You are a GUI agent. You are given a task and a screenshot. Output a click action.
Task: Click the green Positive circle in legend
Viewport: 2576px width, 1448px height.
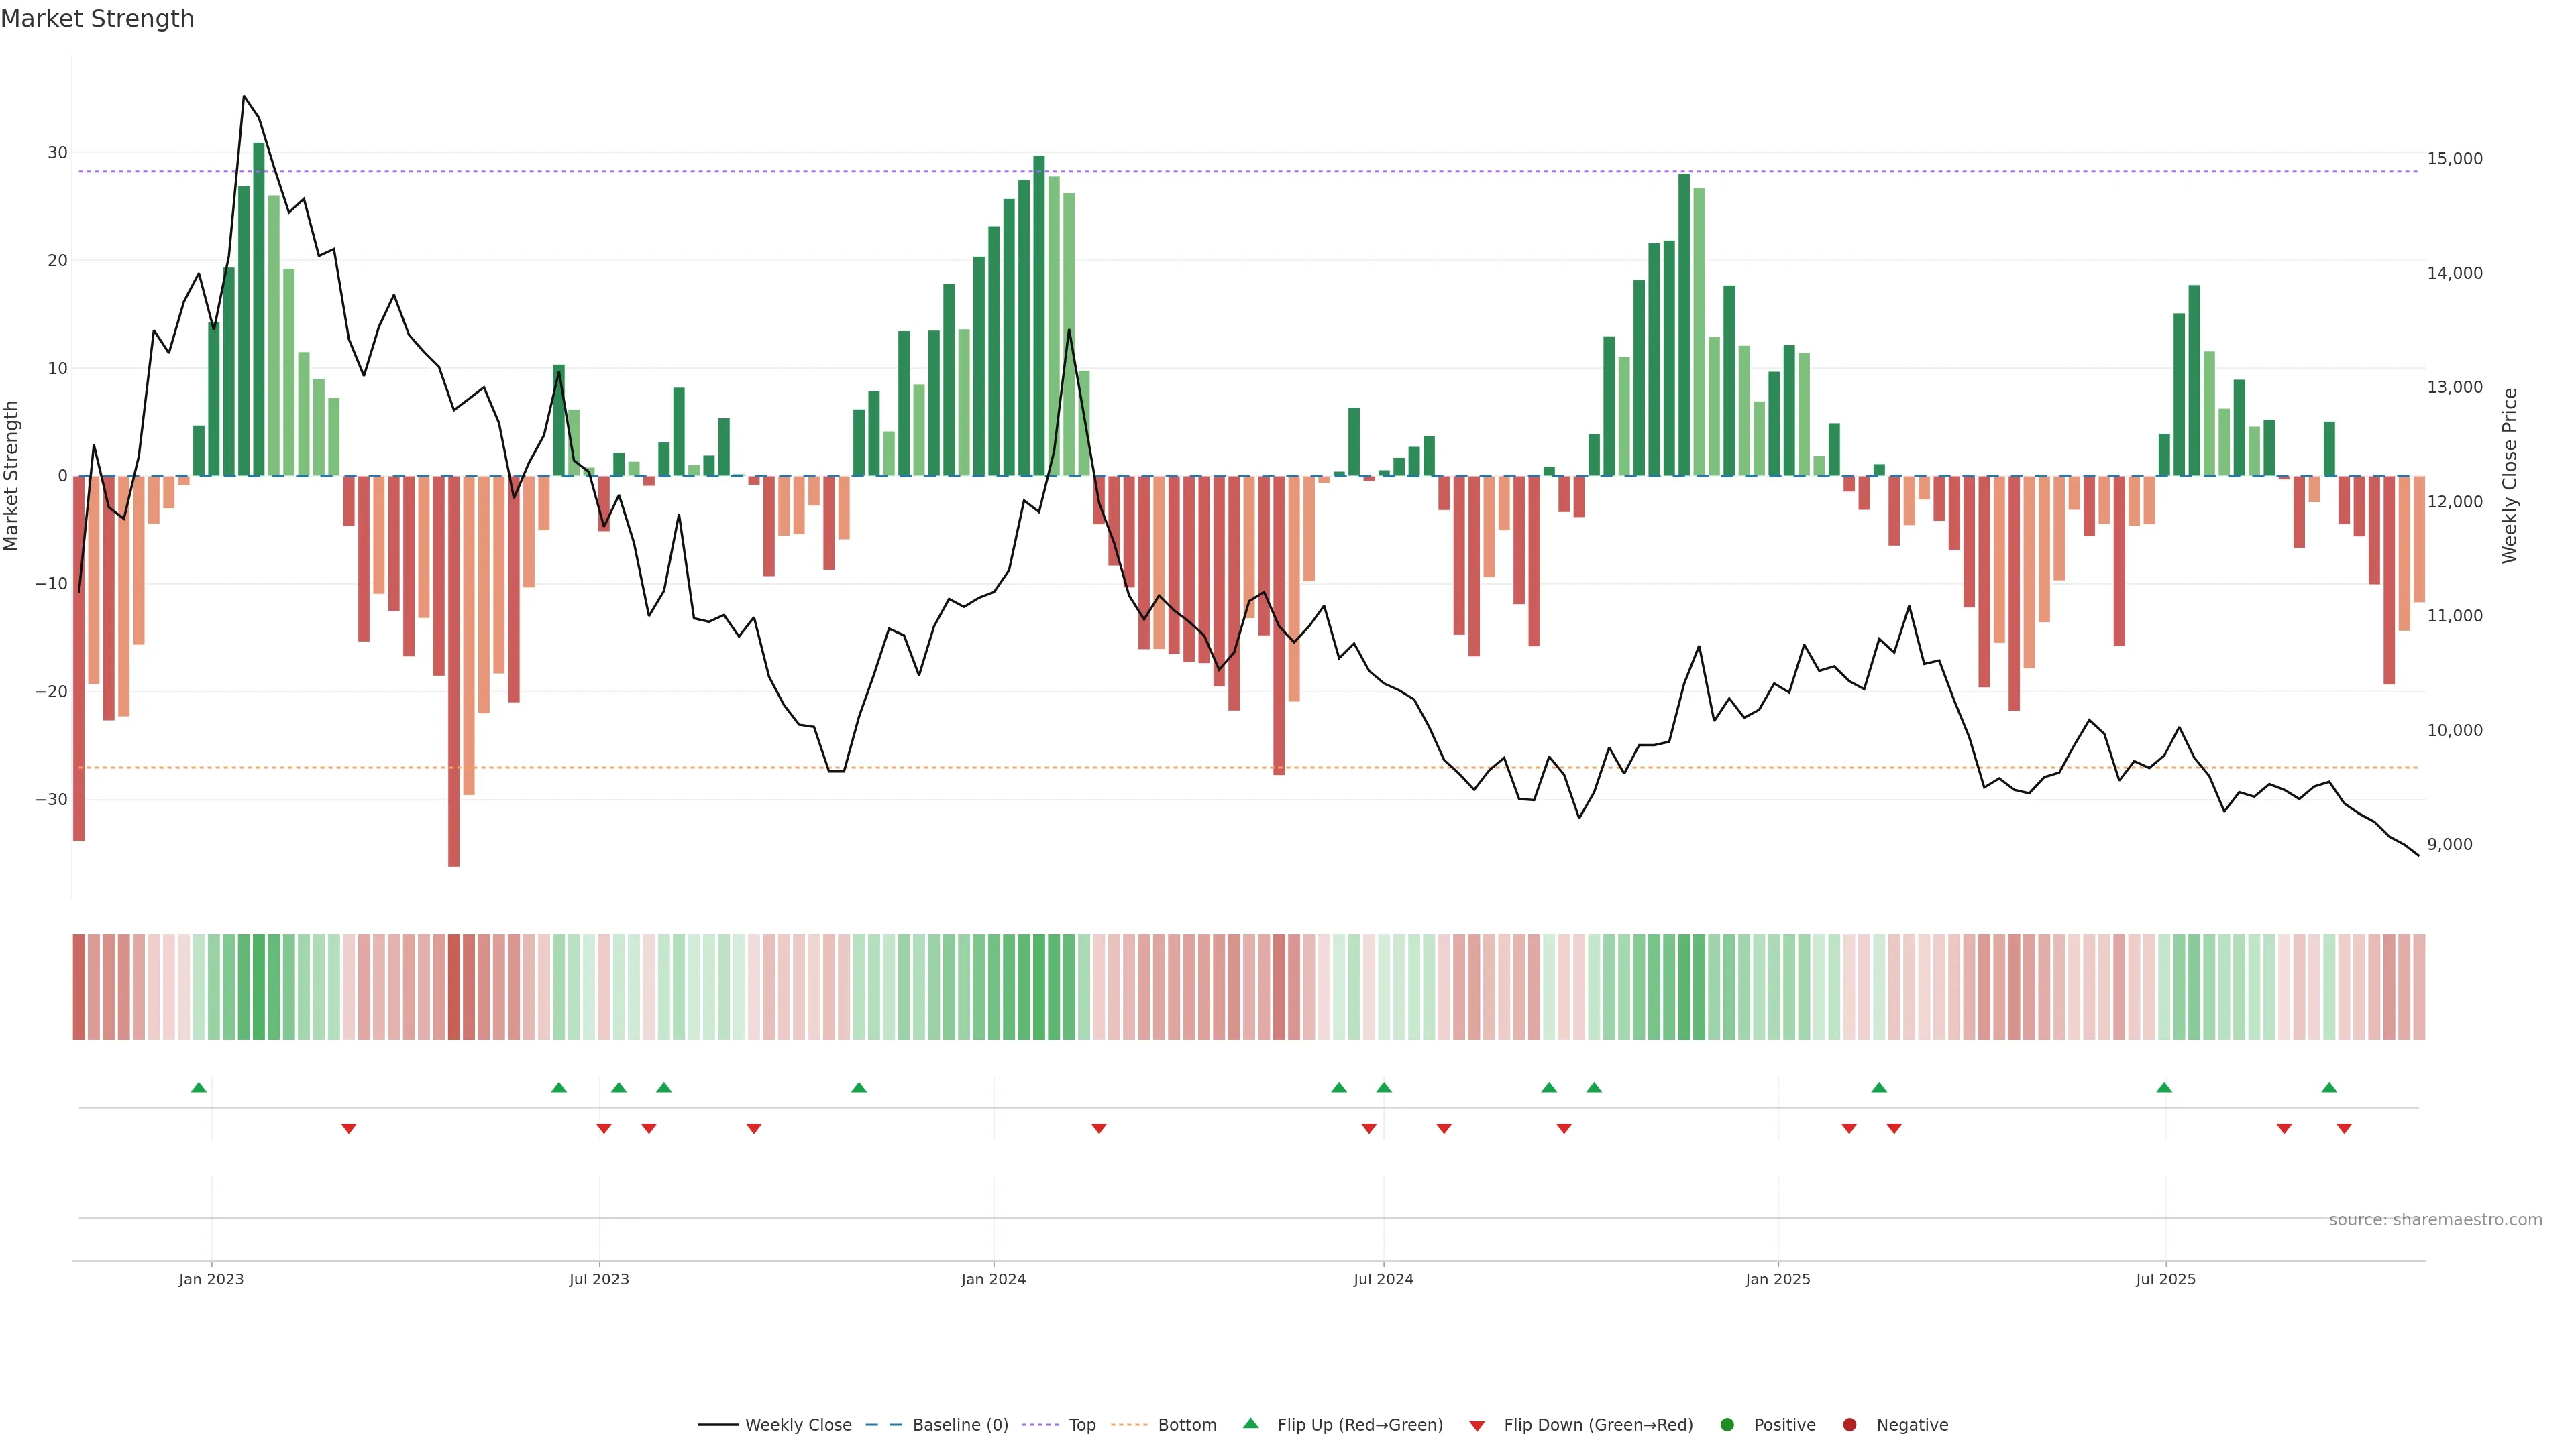click(x=1727, y=1425)
